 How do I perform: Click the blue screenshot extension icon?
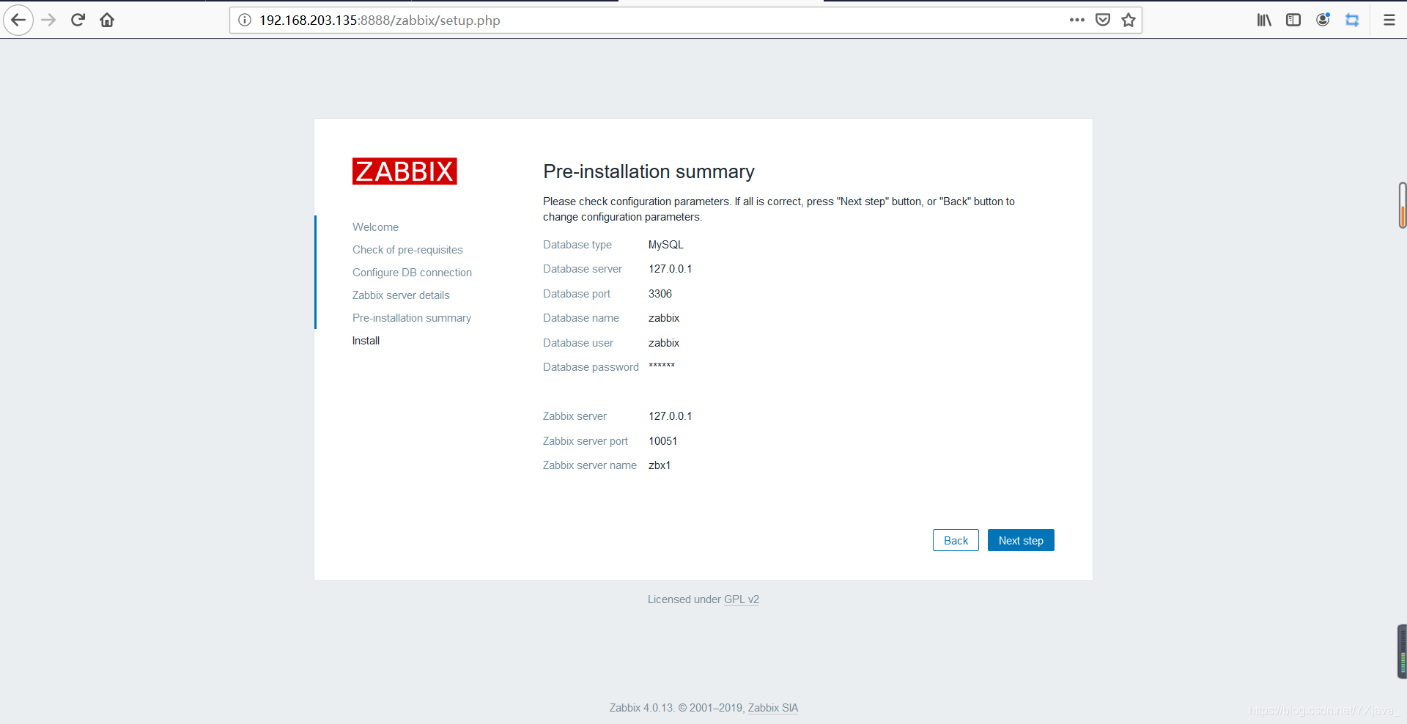pyautogui.click(x=1352, y=20)
